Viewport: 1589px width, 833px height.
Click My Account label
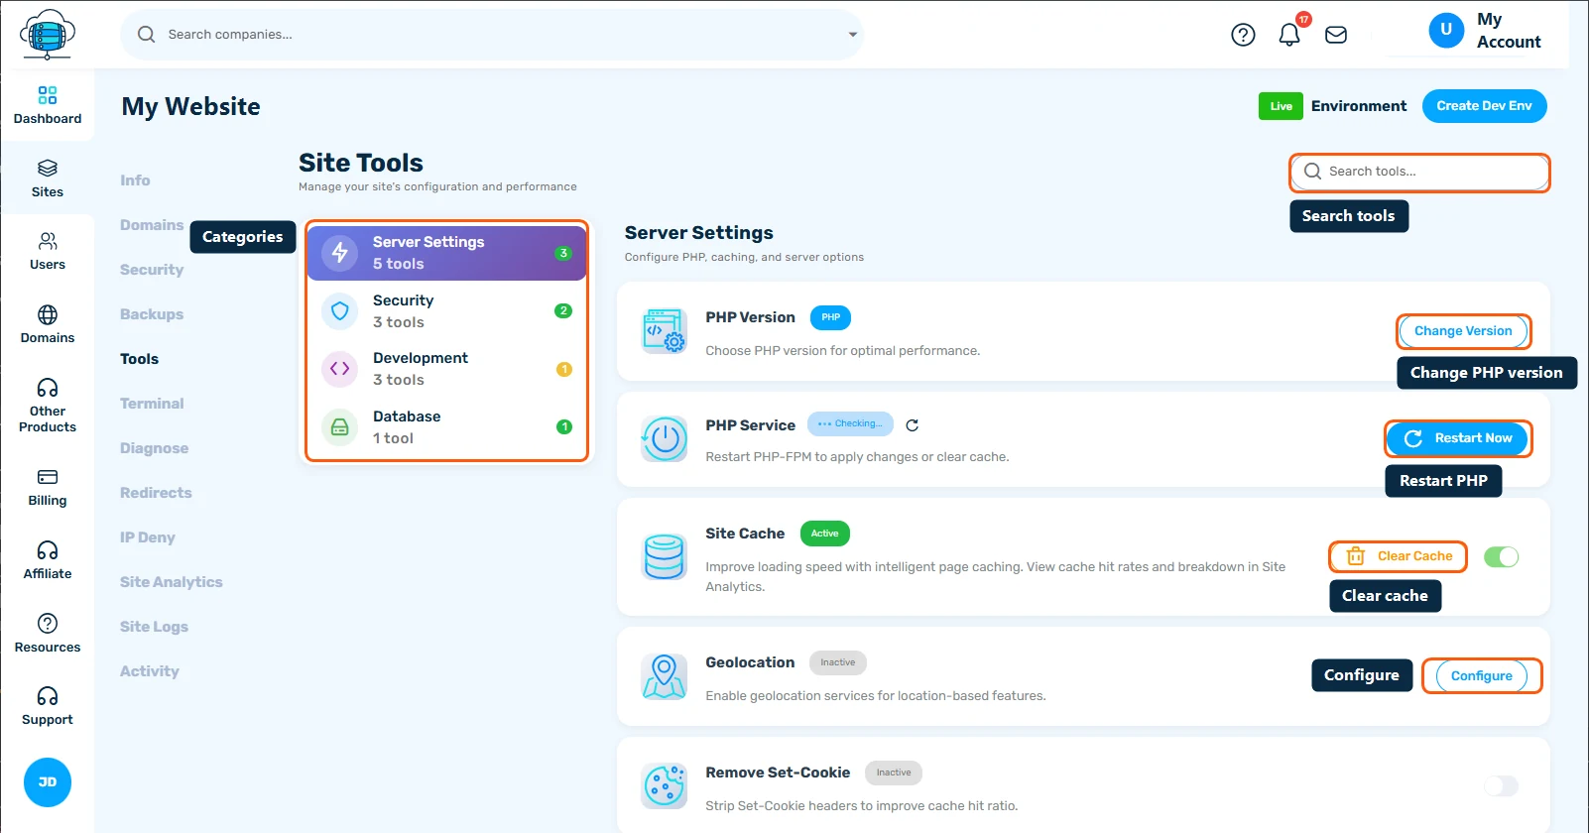(1509, 31)
